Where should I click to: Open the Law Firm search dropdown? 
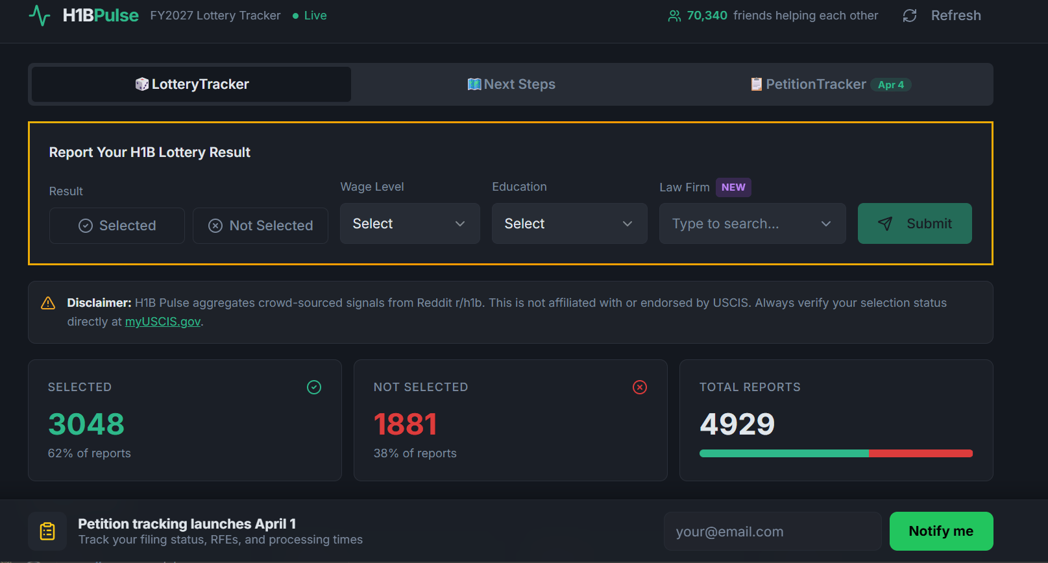(753, 224)
